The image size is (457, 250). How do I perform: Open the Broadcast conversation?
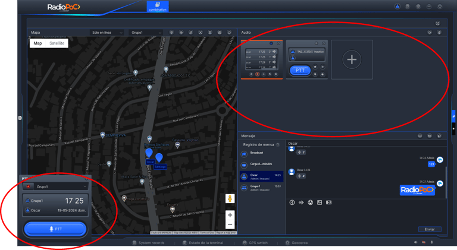[x=261, y=154]
